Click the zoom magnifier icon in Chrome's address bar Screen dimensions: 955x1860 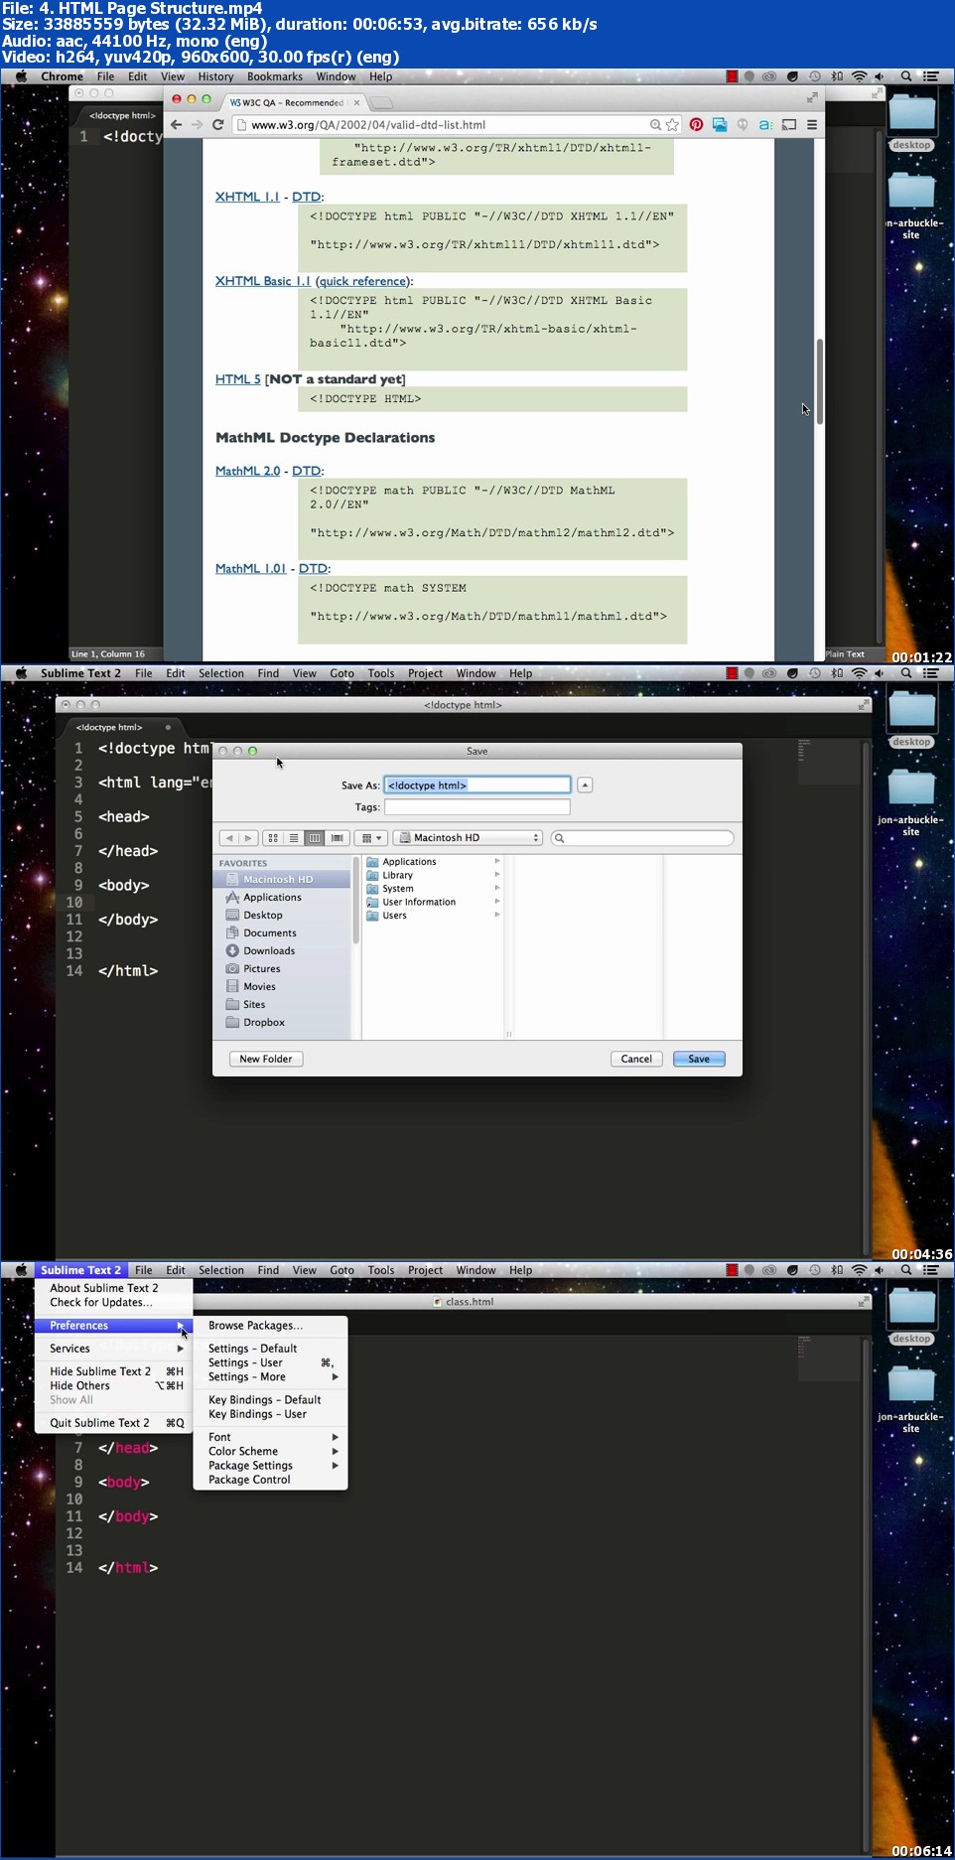point(655,125)
